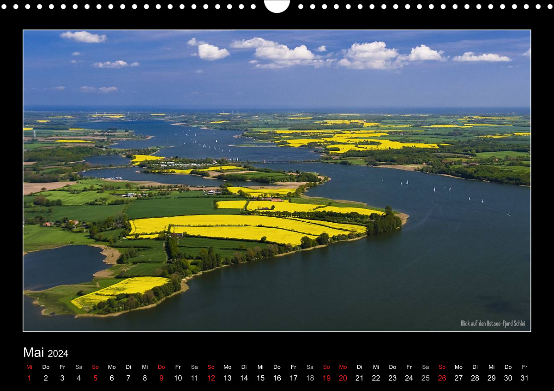
Task: Select day 15 in the calendar
Action: click(260, 378)
